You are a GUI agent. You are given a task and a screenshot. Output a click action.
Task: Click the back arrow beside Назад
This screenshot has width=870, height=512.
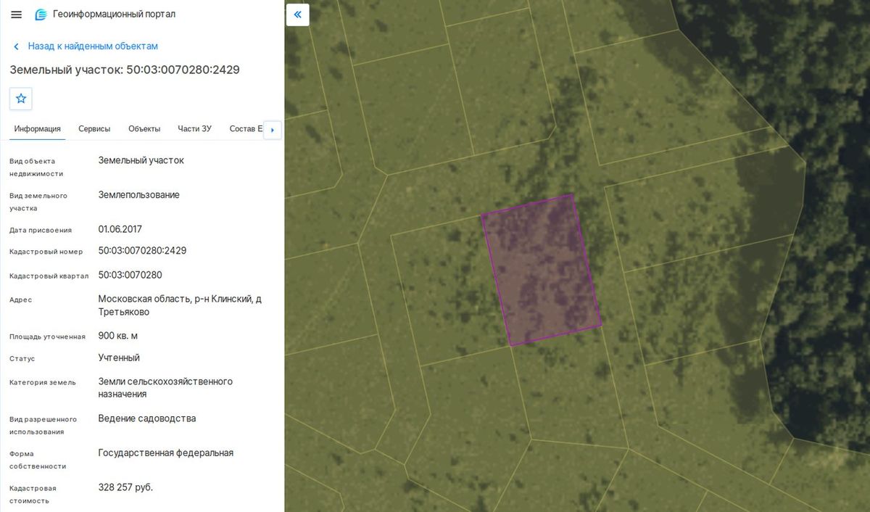click(x=16, y=46)
